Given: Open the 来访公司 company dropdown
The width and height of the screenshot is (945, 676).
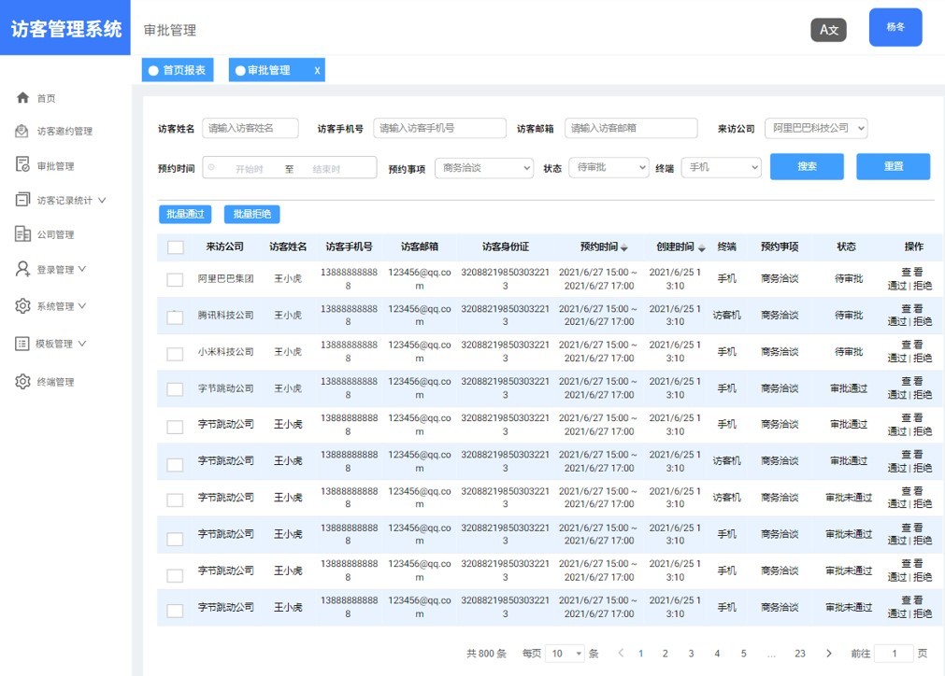Looking at the screenshot, I should pyautogui.click(x=816, y=128).
